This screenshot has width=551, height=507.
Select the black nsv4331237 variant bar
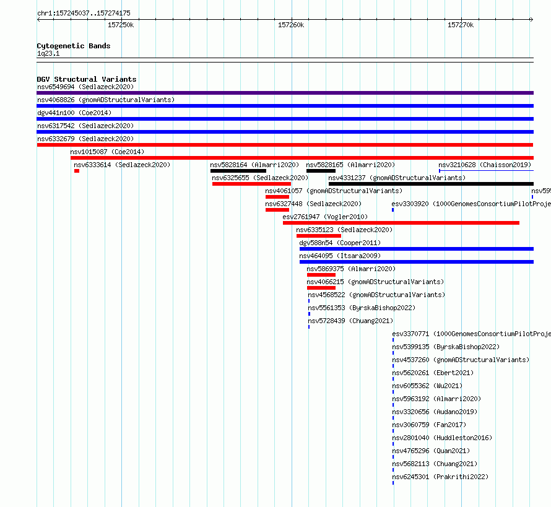coord(431,184)
